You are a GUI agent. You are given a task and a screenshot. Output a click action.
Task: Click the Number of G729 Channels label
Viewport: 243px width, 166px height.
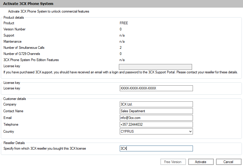point(22,54)
